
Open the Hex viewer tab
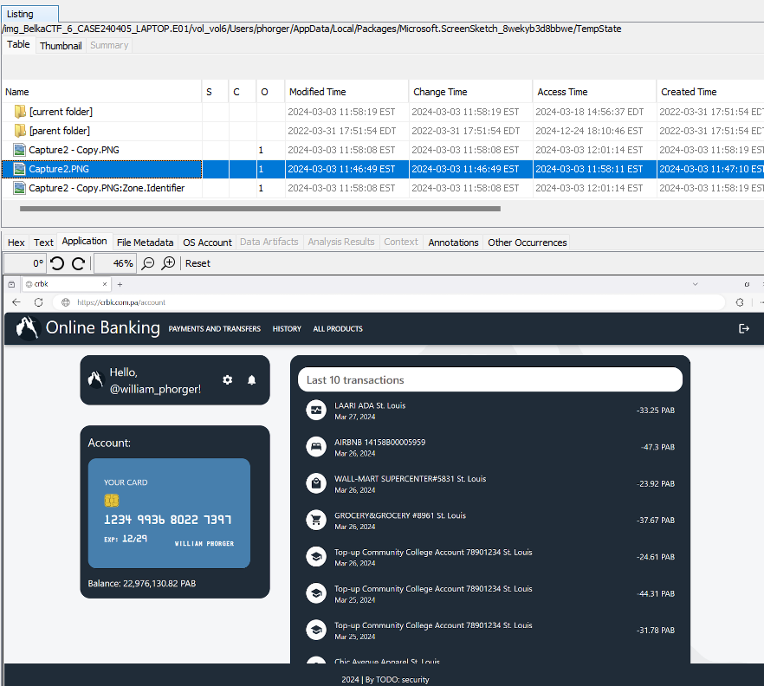pos(16,243)
